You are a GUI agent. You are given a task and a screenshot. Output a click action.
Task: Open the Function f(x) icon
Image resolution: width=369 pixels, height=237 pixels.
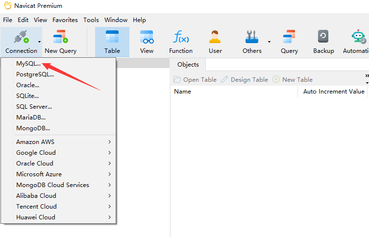click(x=181, y=37)
